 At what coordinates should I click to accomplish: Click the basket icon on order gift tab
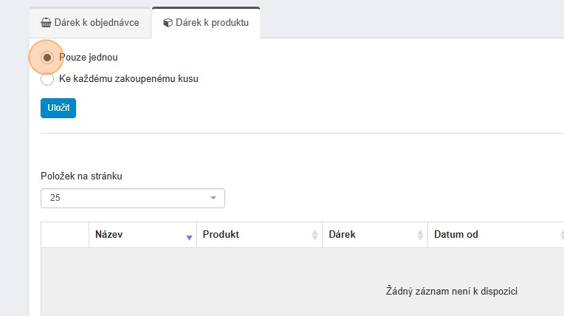point(46,23)
